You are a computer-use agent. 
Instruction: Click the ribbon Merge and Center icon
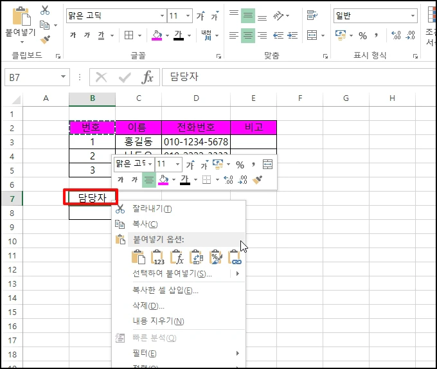coord(312,35)
